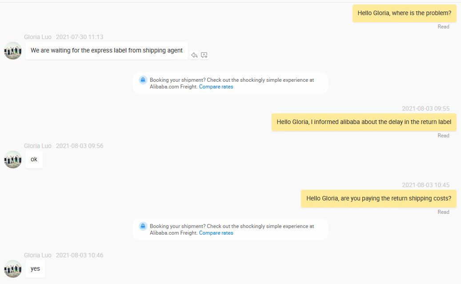Open Gloria Luo's avatar next to the express label message
The width and height of the screenshot is (461, 284).
point(12,51)
